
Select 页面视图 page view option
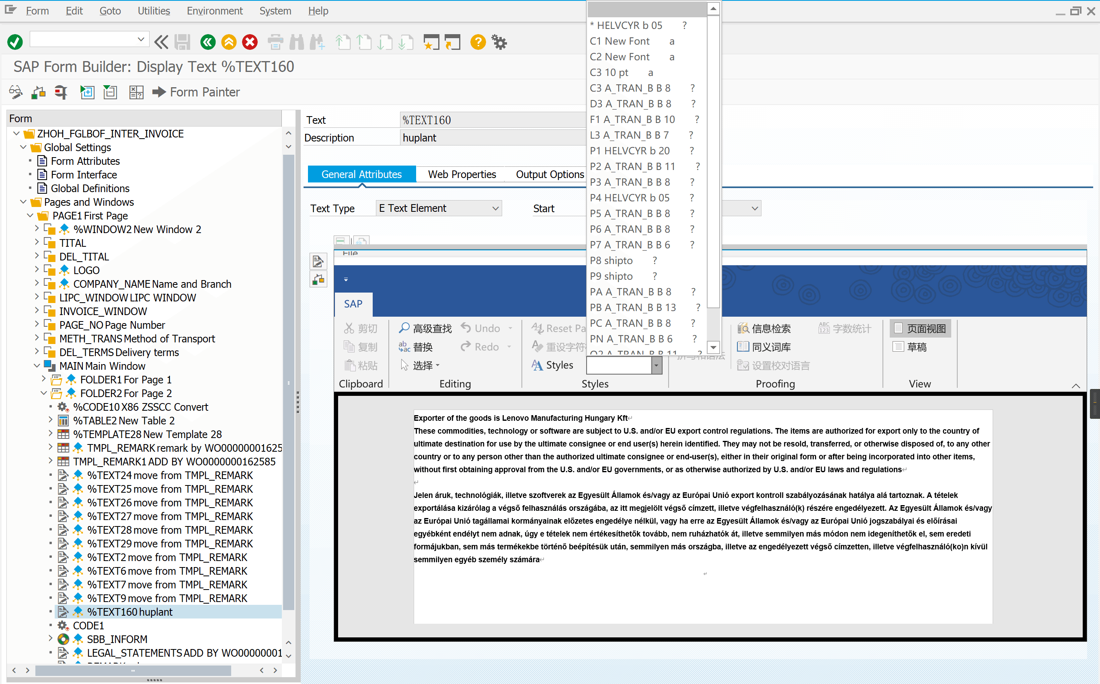click(x=920, y=328)
